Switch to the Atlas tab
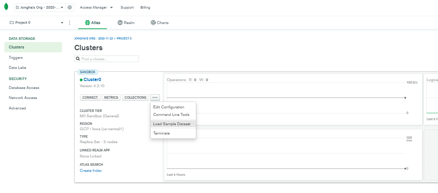 click(93, 23)
